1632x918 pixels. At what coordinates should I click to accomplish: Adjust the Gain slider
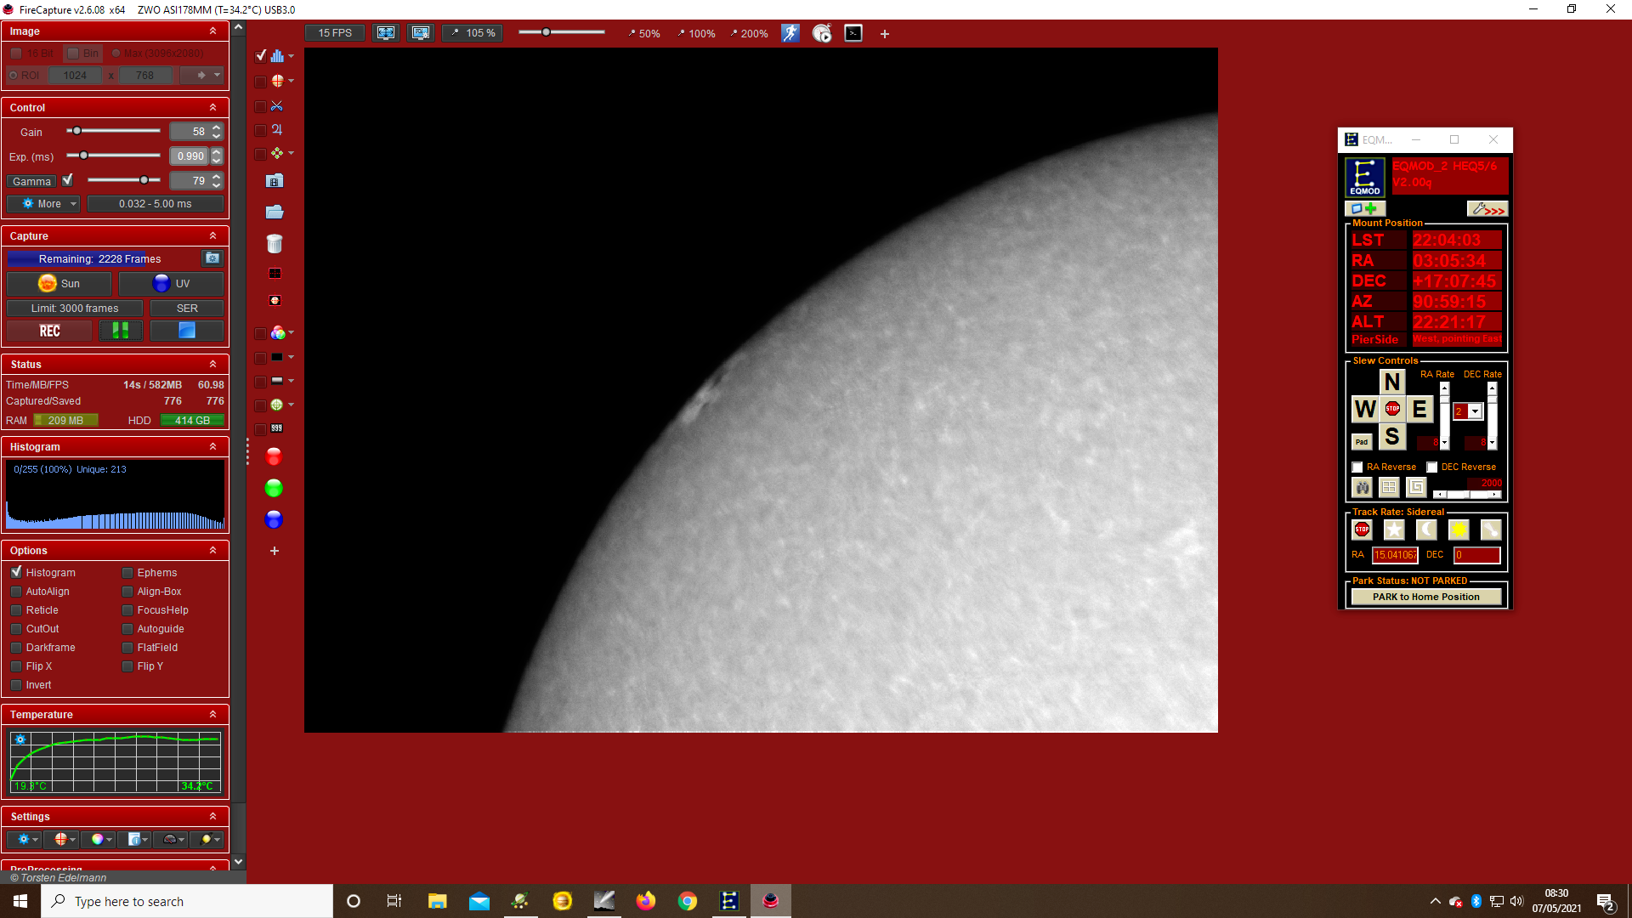[x=113, y=131]
